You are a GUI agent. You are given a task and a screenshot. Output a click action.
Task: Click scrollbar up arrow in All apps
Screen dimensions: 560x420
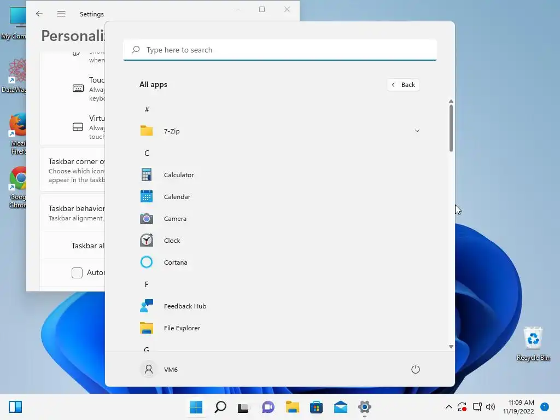pos(451,101)
